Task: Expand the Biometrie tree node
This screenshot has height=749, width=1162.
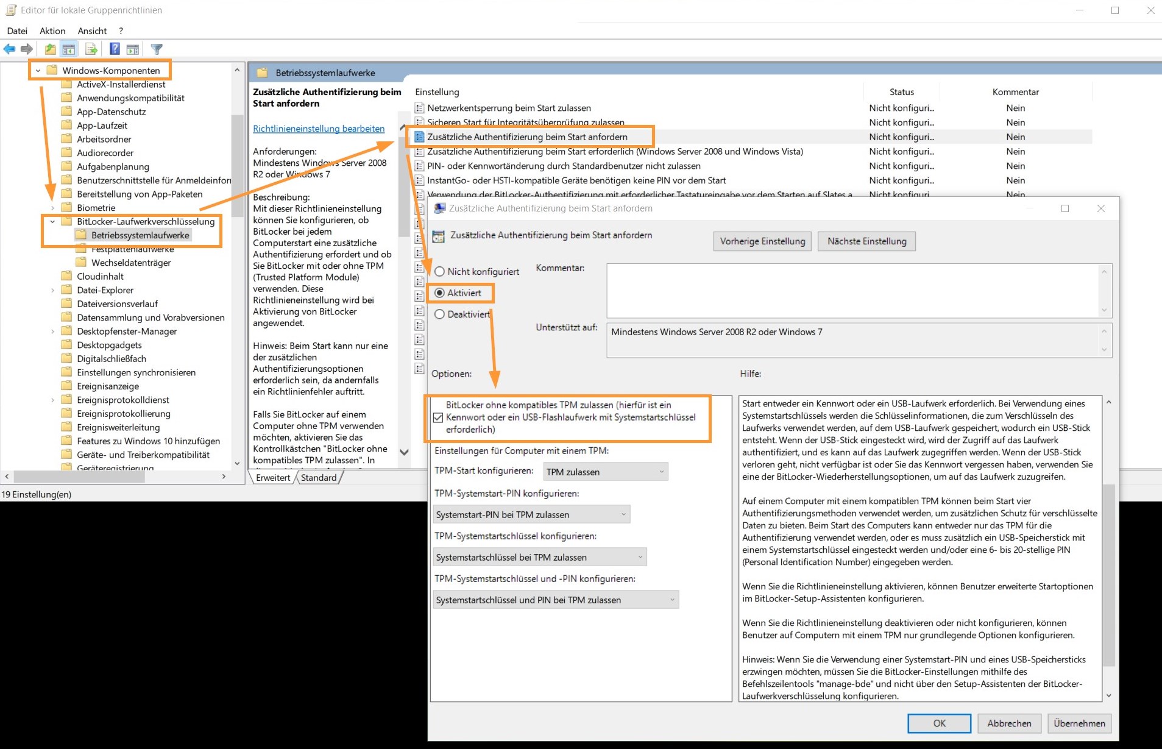Action: (x=52, y=208)
